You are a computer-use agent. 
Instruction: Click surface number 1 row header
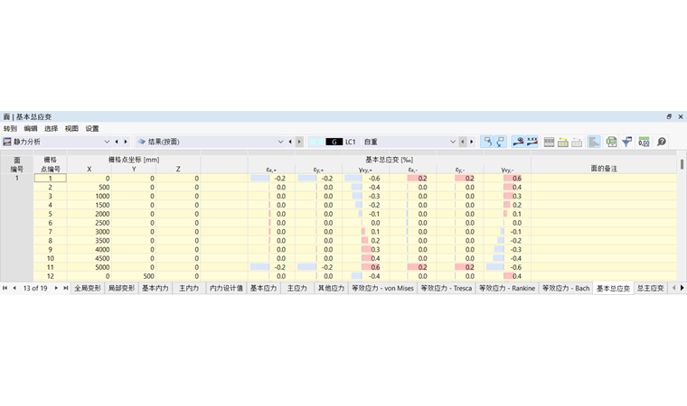tap(17, 178)
